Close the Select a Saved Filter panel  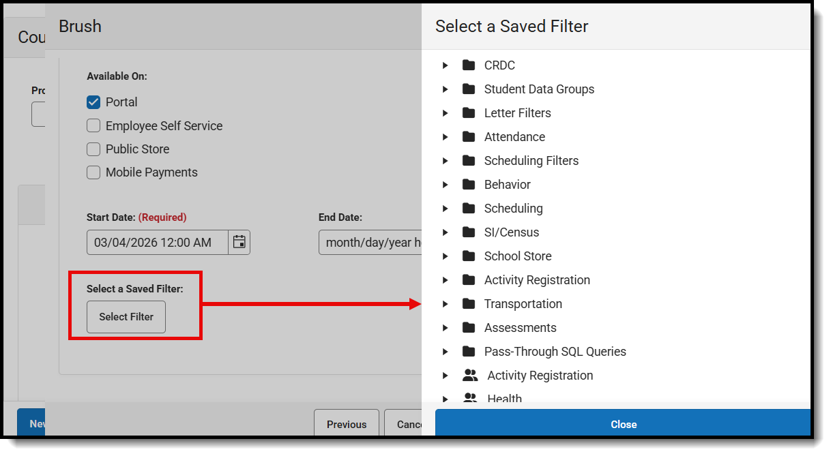coord(623,423)
